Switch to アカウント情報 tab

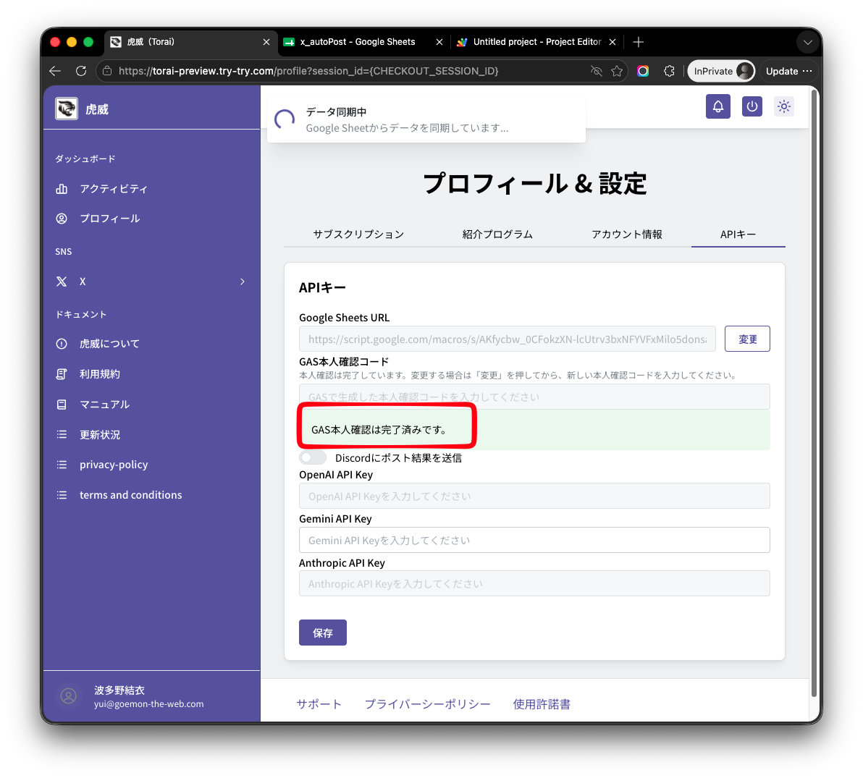click(626, 234)
